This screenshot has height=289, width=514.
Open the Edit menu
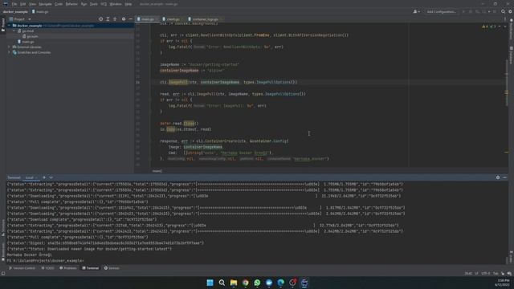coord(23,4)
